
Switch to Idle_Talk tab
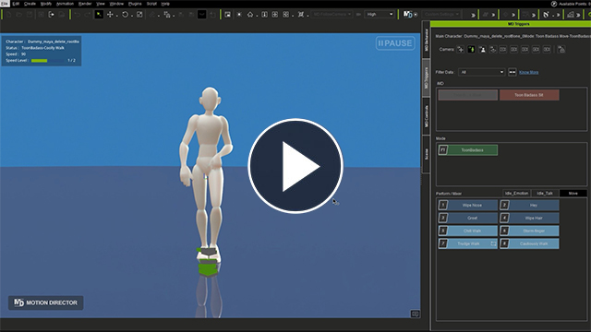(545, 193)
